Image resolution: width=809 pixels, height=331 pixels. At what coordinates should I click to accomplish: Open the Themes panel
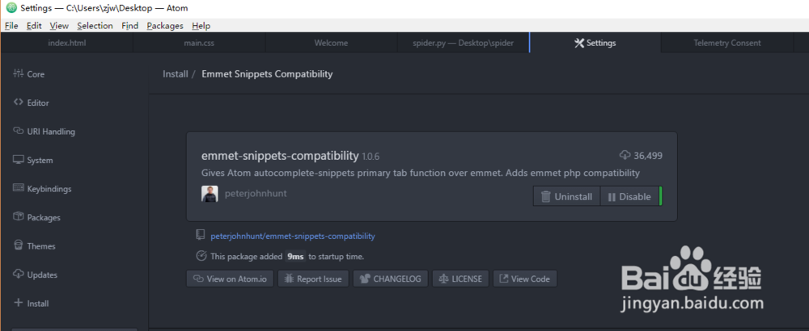coord(34,246)
